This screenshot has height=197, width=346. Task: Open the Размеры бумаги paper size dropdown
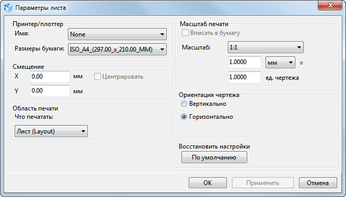click(117, 50)
